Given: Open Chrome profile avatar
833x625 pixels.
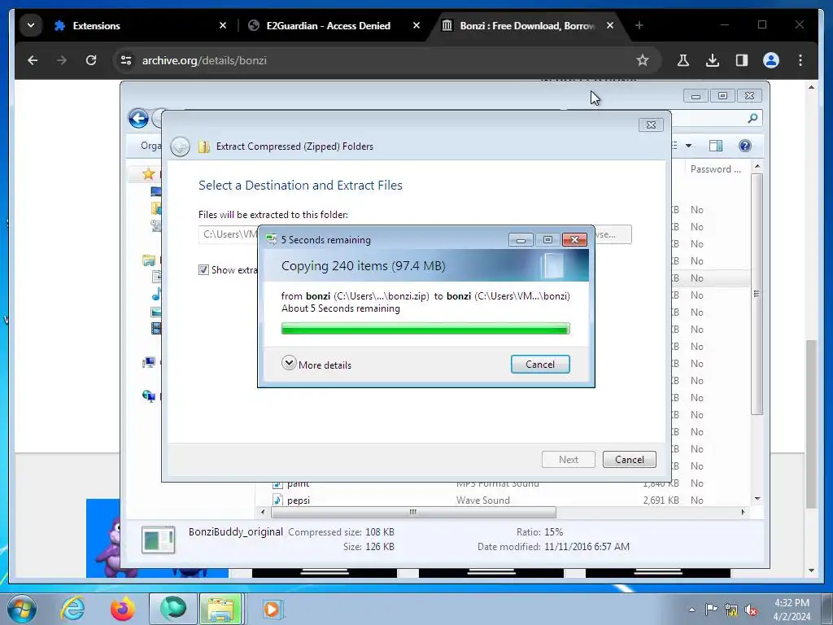Looking at the screenshot, I should tap(771, 60).
